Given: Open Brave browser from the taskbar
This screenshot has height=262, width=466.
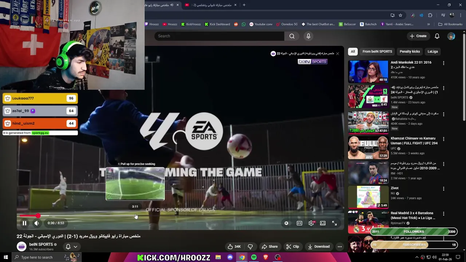Looking at the screenshot, I should (266, 257).
